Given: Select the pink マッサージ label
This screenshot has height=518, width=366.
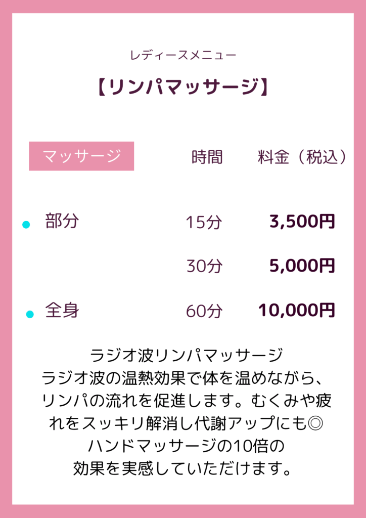Looking at the screenshot, I should (81, 156).
